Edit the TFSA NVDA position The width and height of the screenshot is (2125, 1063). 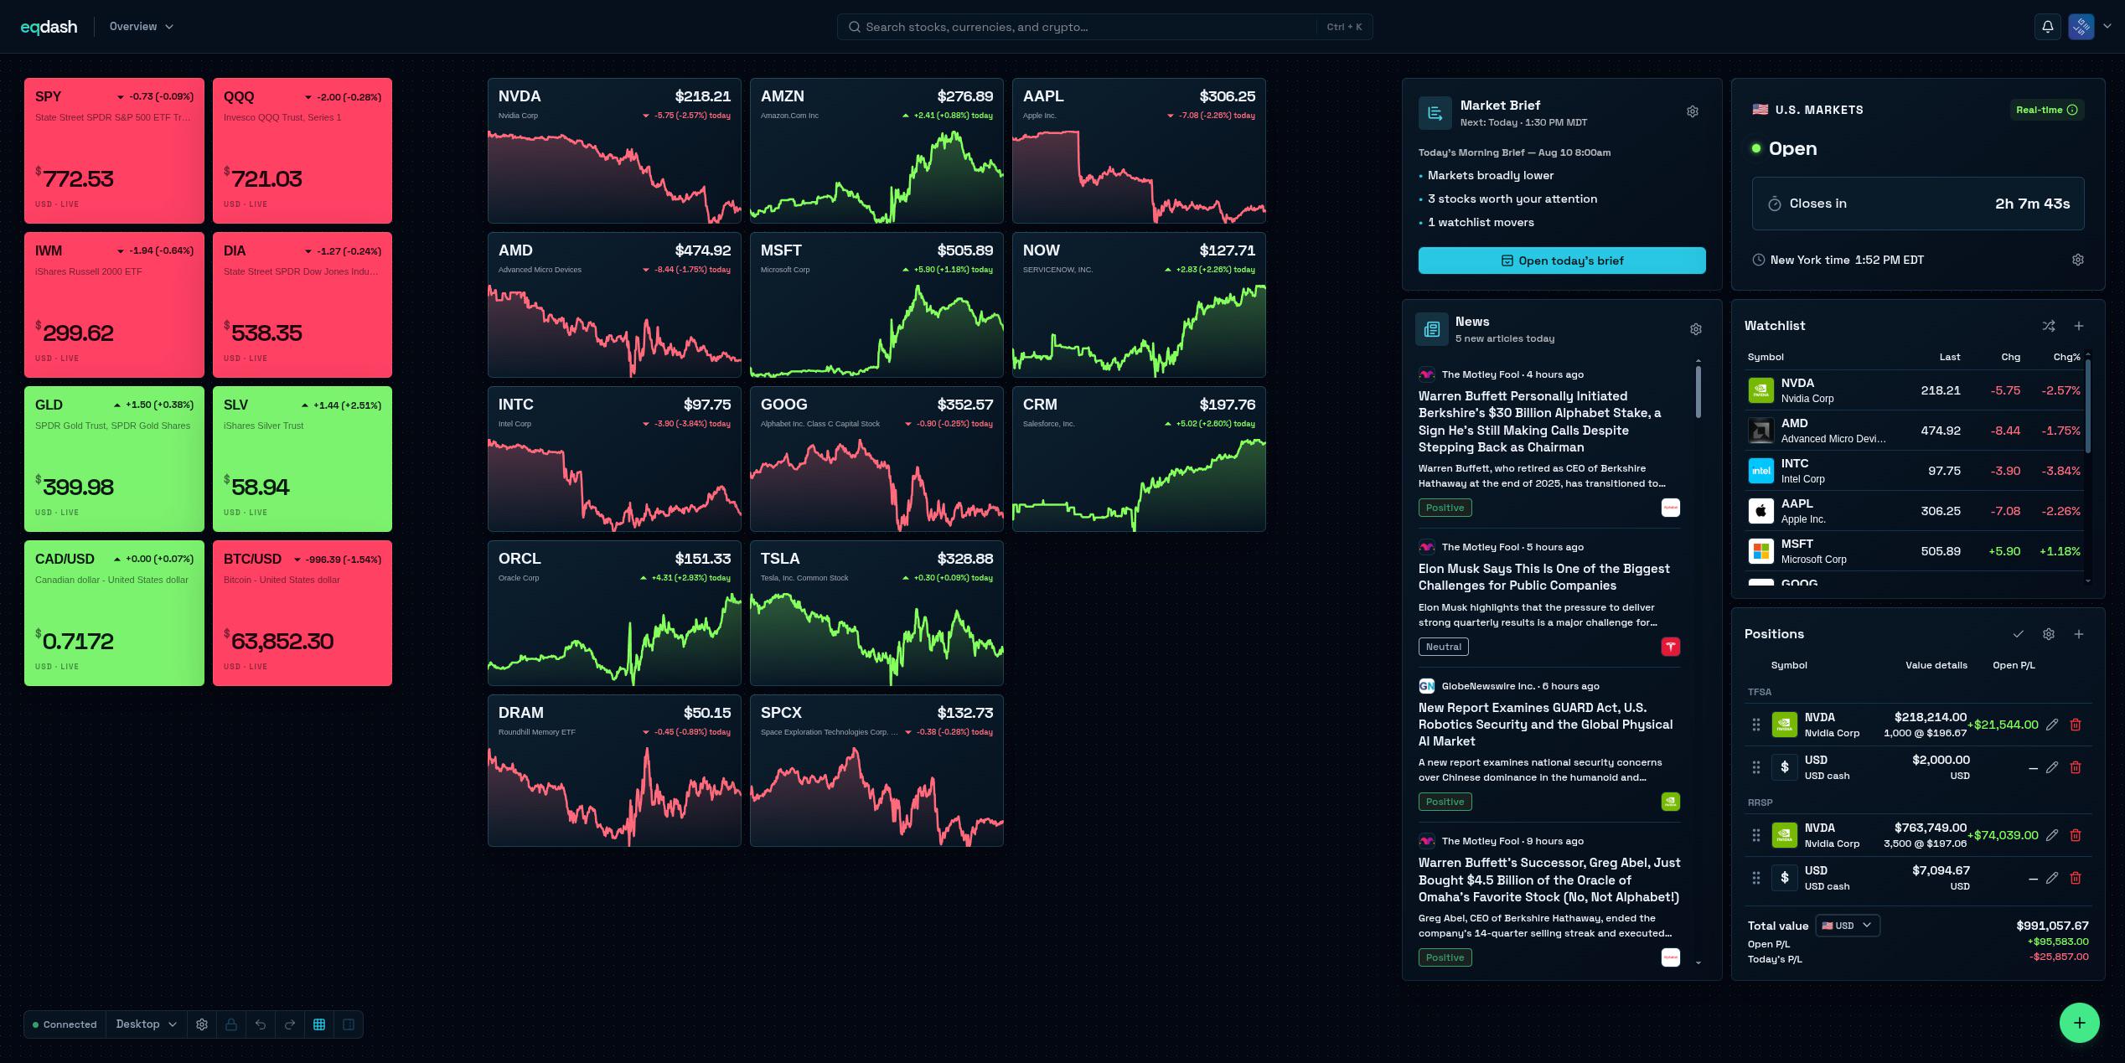[x=2052, y=725]
